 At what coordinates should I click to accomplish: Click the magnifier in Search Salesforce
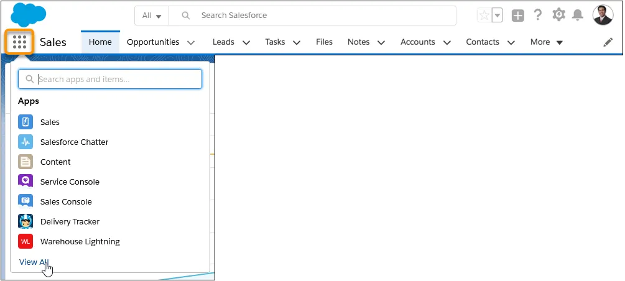185,16
